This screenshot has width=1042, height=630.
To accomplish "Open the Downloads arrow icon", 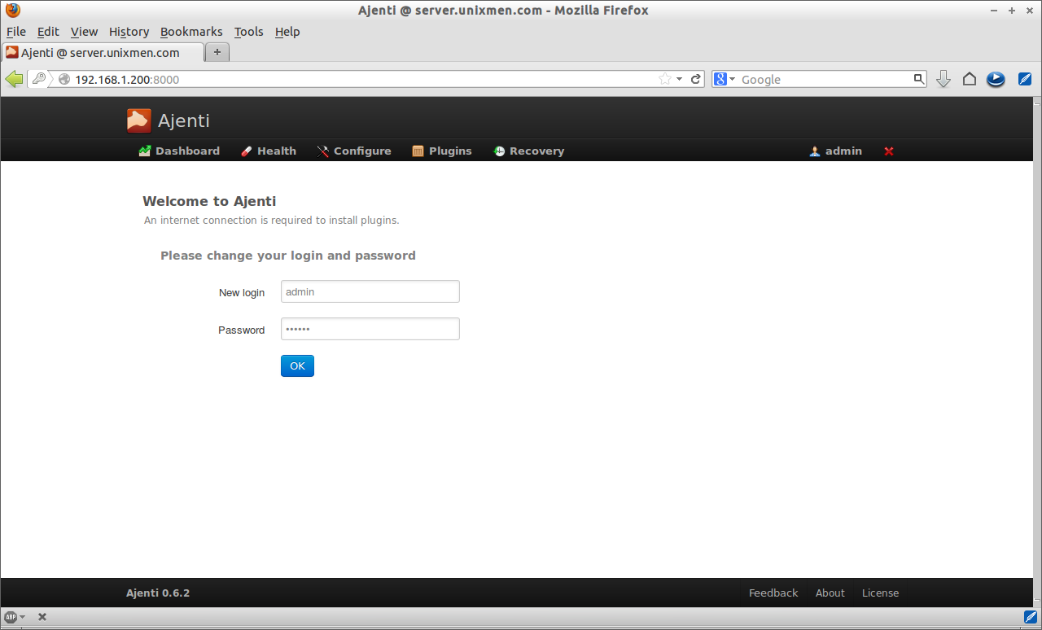I will pyautogui.click(x=943, y=79).
